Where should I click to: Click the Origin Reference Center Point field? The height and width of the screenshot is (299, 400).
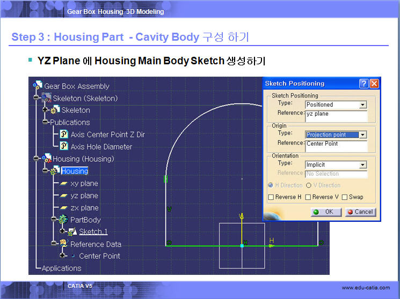(x=336, y=144)
